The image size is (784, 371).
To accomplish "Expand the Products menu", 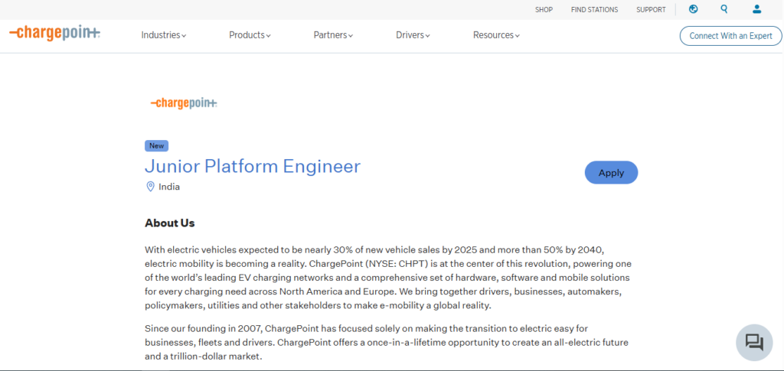I will [250, 35].
